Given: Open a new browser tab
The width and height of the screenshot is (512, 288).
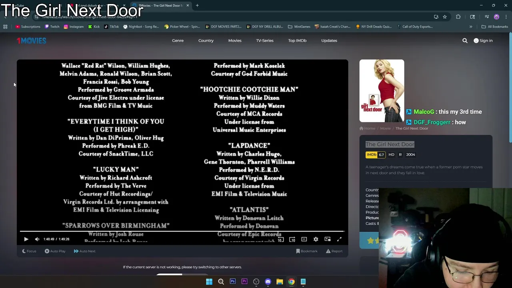Looking at the screenshot, I should click(x=197, y=6).
